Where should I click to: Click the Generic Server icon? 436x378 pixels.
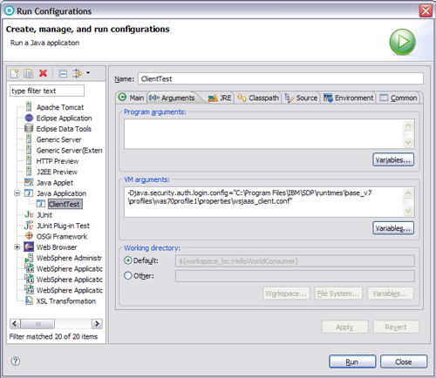(29, 139)
